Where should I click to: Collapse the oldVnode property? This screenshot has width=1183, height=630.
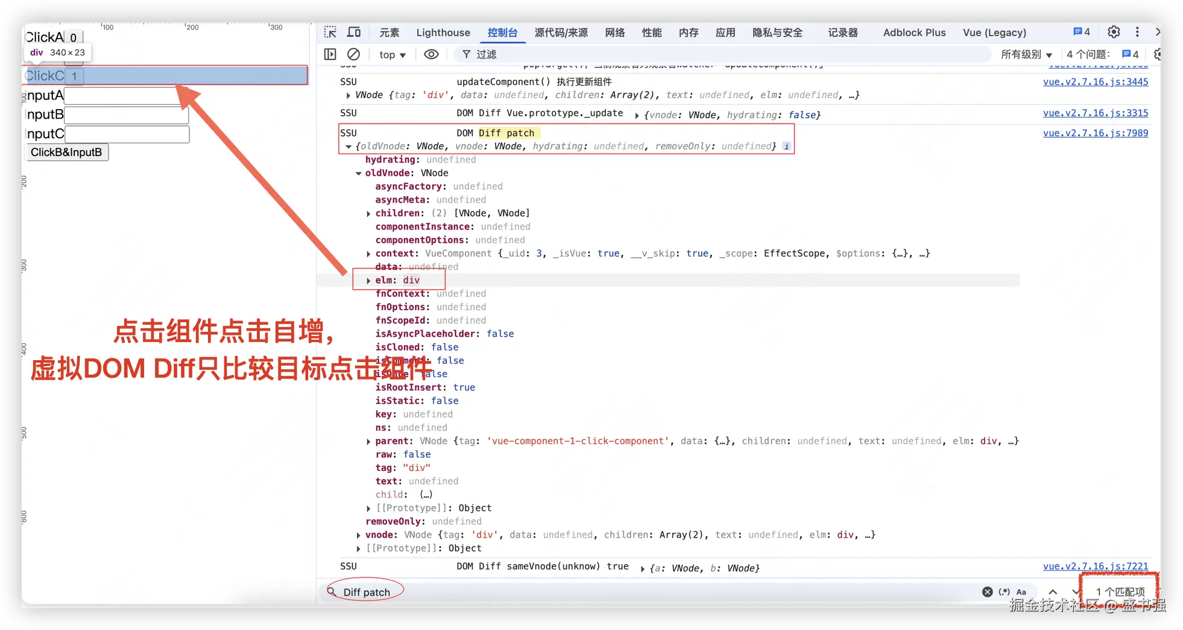359,173
